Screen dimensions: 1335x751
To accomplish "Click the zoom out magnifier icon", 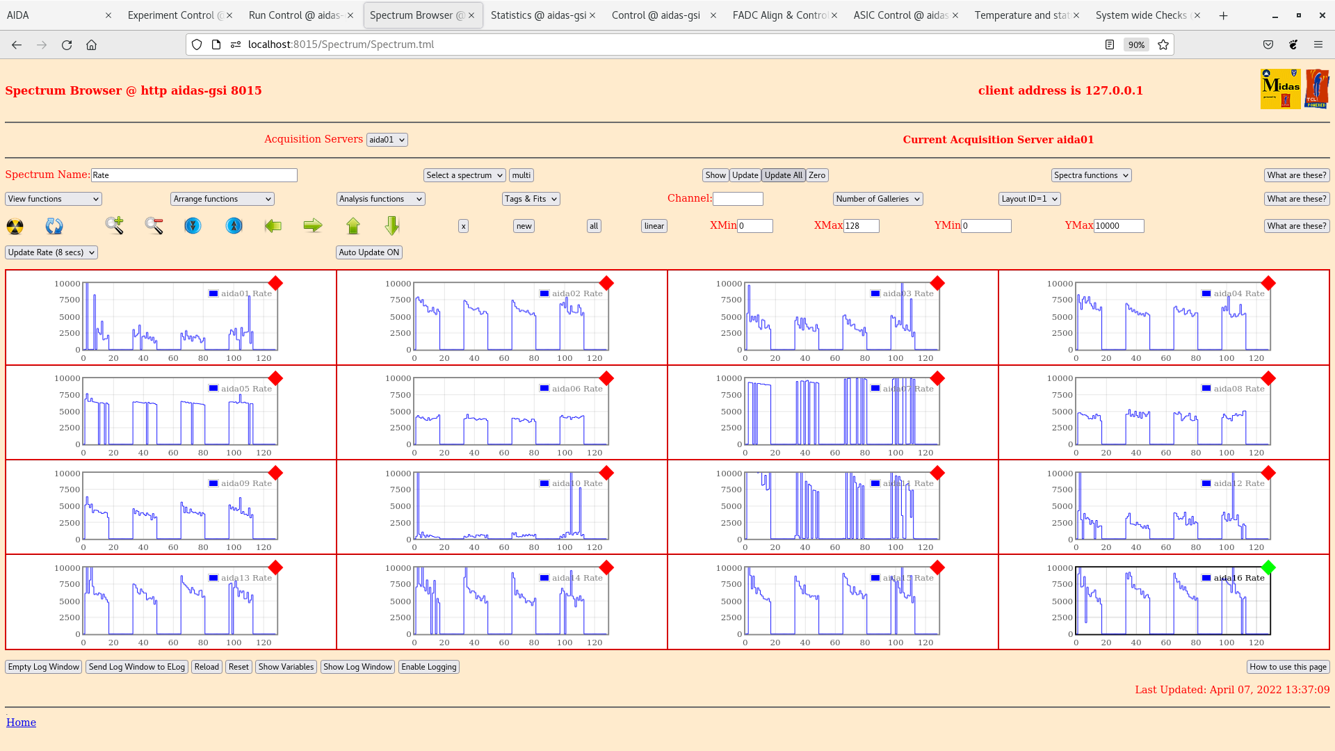I will [154, 225].
